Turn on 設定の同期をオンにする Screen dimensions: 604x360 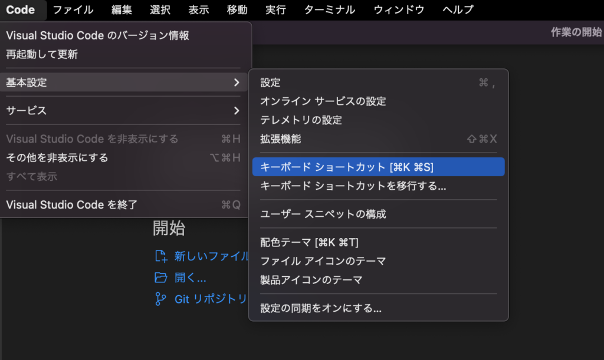click(321, 308)
